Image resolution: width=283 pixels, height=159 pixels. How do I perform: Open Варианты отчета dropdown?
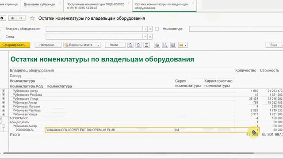(x=82, y=45)
